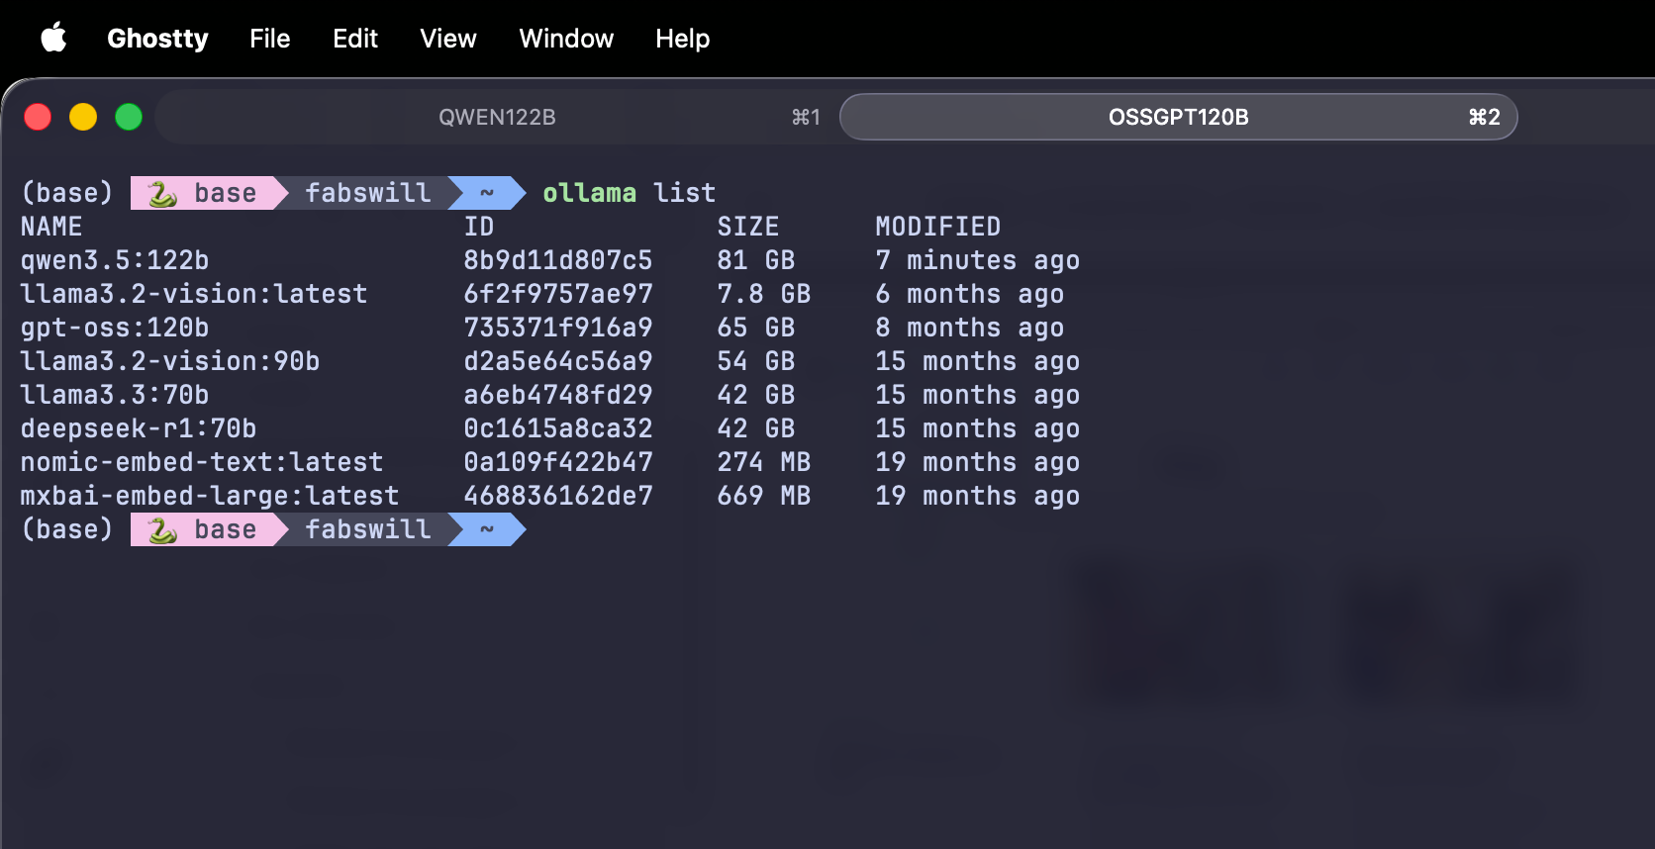Image resolution: width=1655 pixels, height=849 pixels.
Task: Click the '8 months ago' modified time
Action: pyautogui.click(x=970, y=328)
